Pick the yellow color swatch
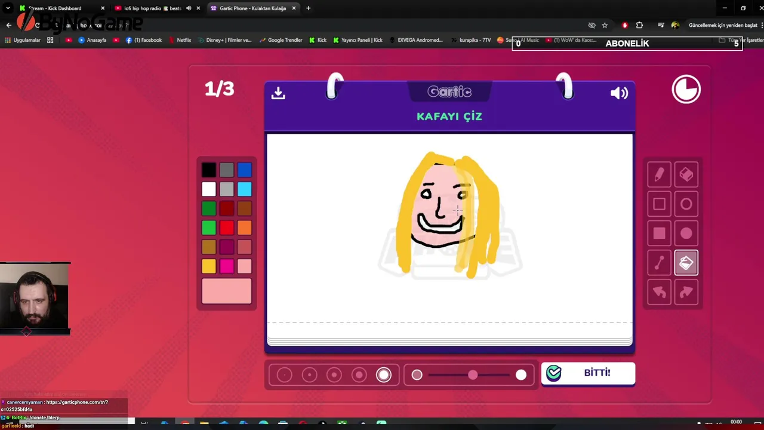This screenshot has width=764, height=430. pyautogui.click(x=208, y=266)
